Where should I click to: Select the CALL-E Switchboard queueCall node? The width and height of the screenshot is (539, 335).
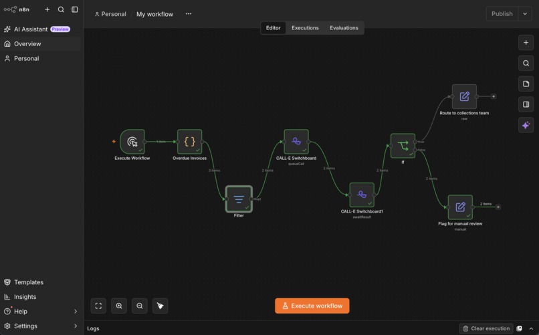[296, 142]
